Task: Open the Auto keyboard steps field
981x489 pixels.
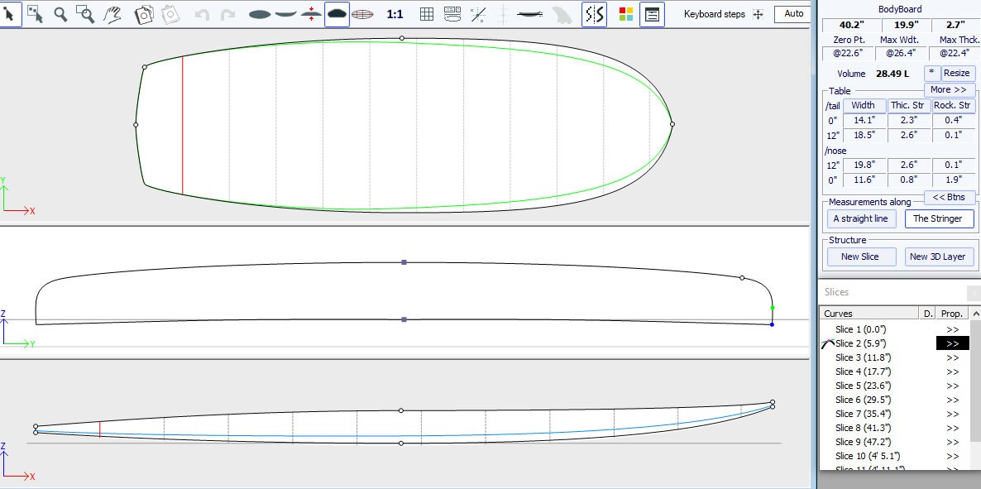Action: click(x=792, y=14)
